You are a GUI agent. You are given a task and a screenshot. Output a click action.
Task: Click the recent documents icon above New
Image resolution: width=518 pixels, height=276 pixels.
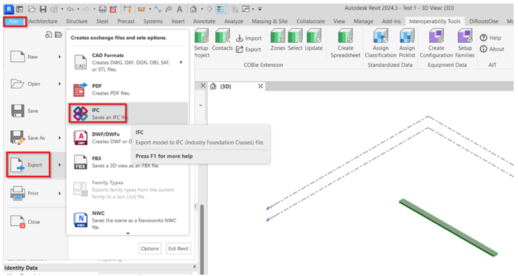[48, 35]
